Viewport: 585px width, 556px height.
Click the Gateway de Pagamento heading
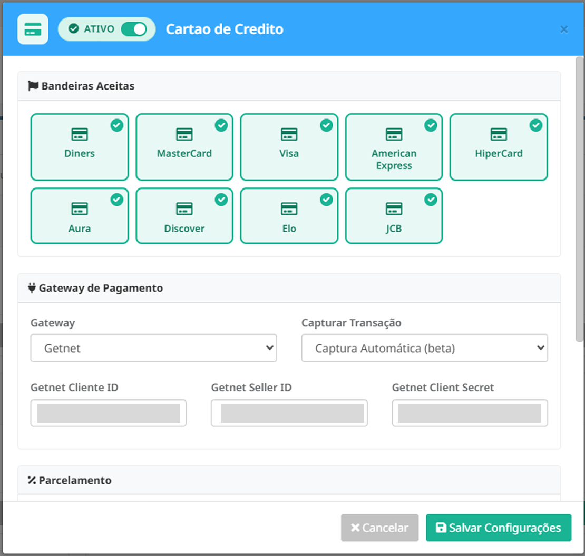(x=101, y=288)
